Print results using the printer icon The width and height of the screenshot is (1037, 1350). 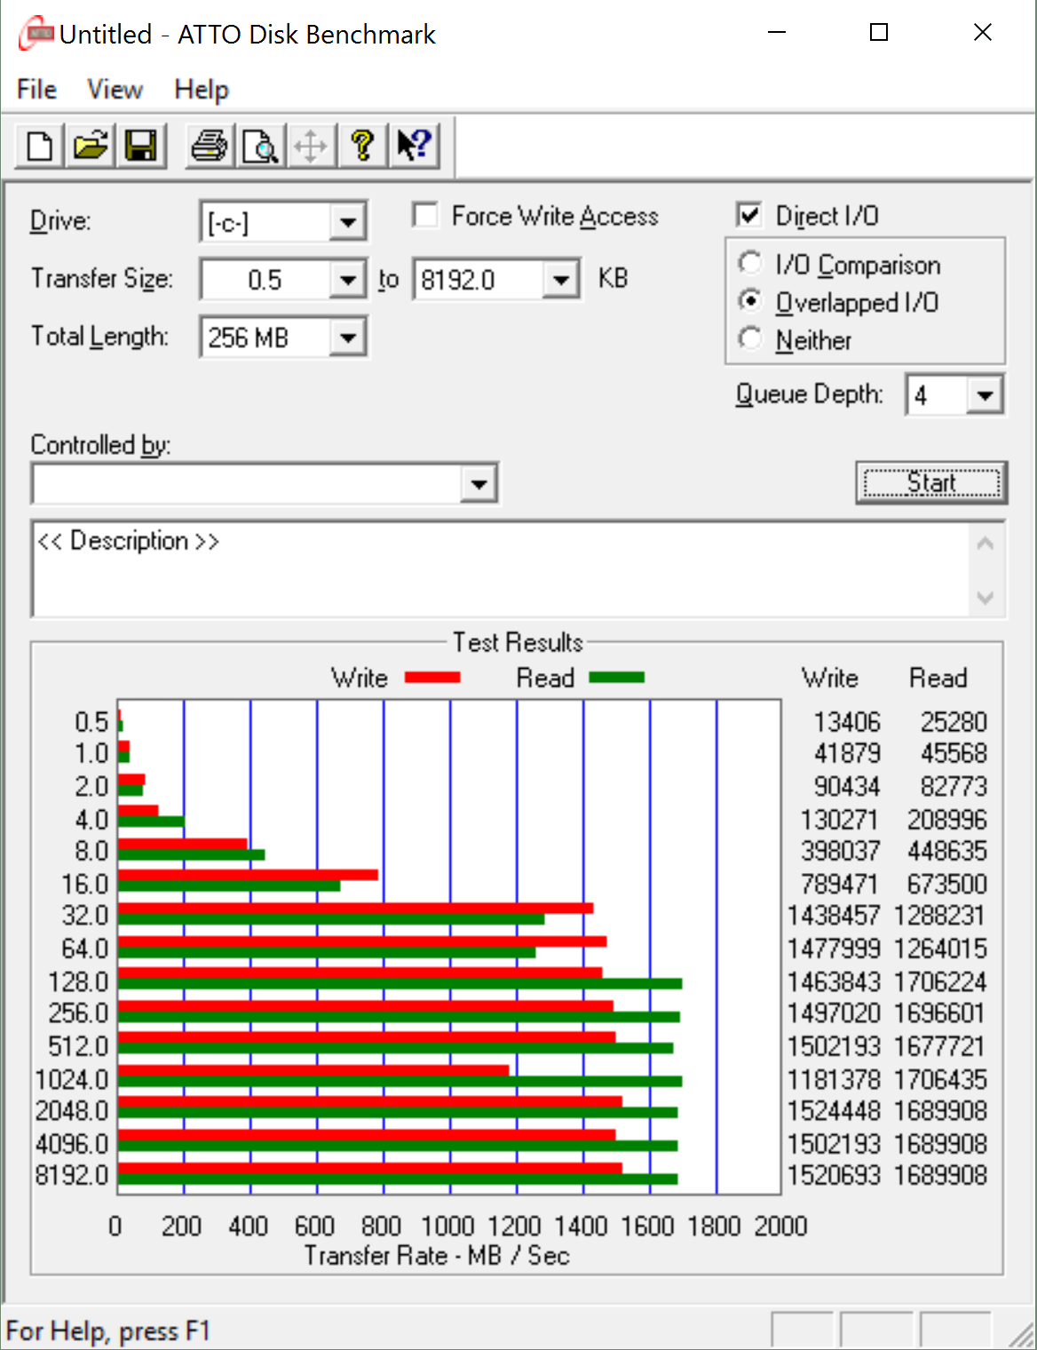210,146
